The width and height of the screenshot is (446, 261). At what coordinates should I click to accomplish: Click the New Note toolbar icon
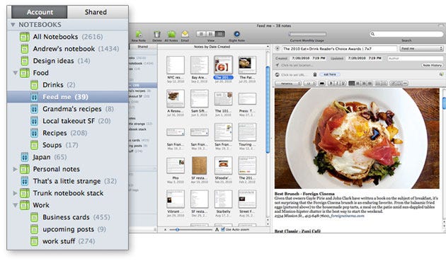[139, 35]
